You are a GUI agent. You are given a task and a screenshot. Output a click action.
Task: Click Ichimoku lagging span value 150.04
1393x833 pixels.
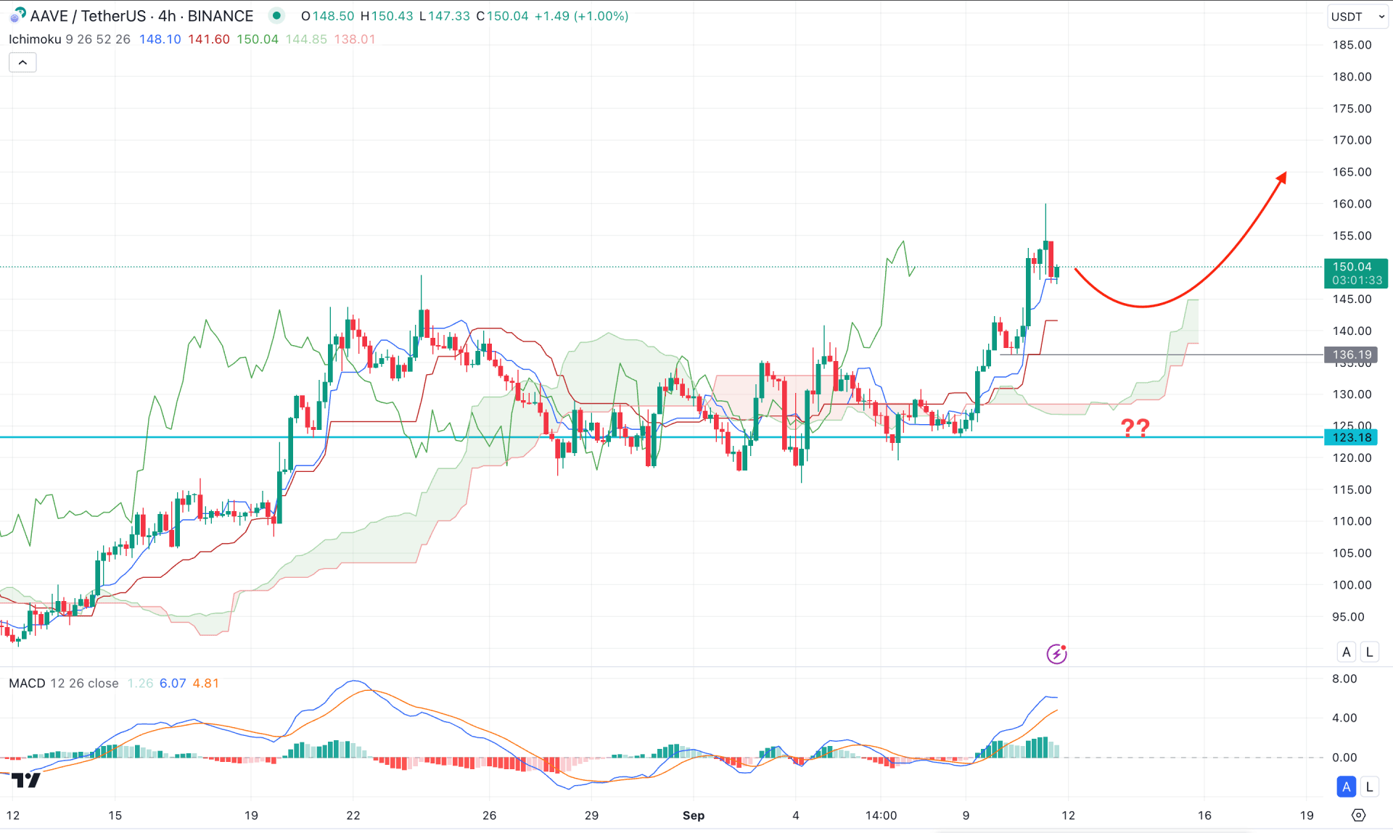click(x=258, y=39)
